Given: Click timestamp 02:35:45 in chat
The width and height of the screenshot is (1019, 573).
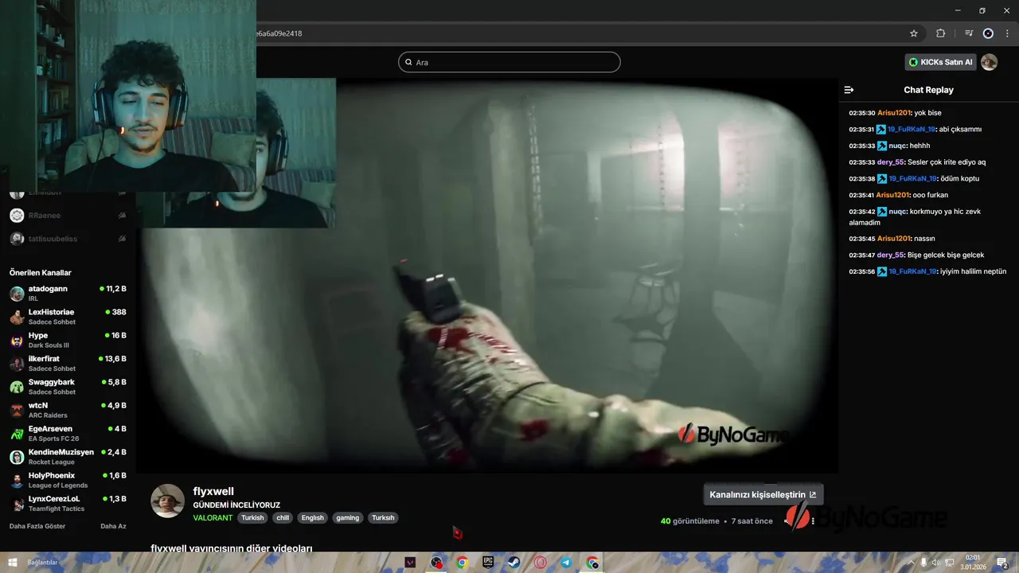Looking at the screenshot, I should tap(861, 239).
